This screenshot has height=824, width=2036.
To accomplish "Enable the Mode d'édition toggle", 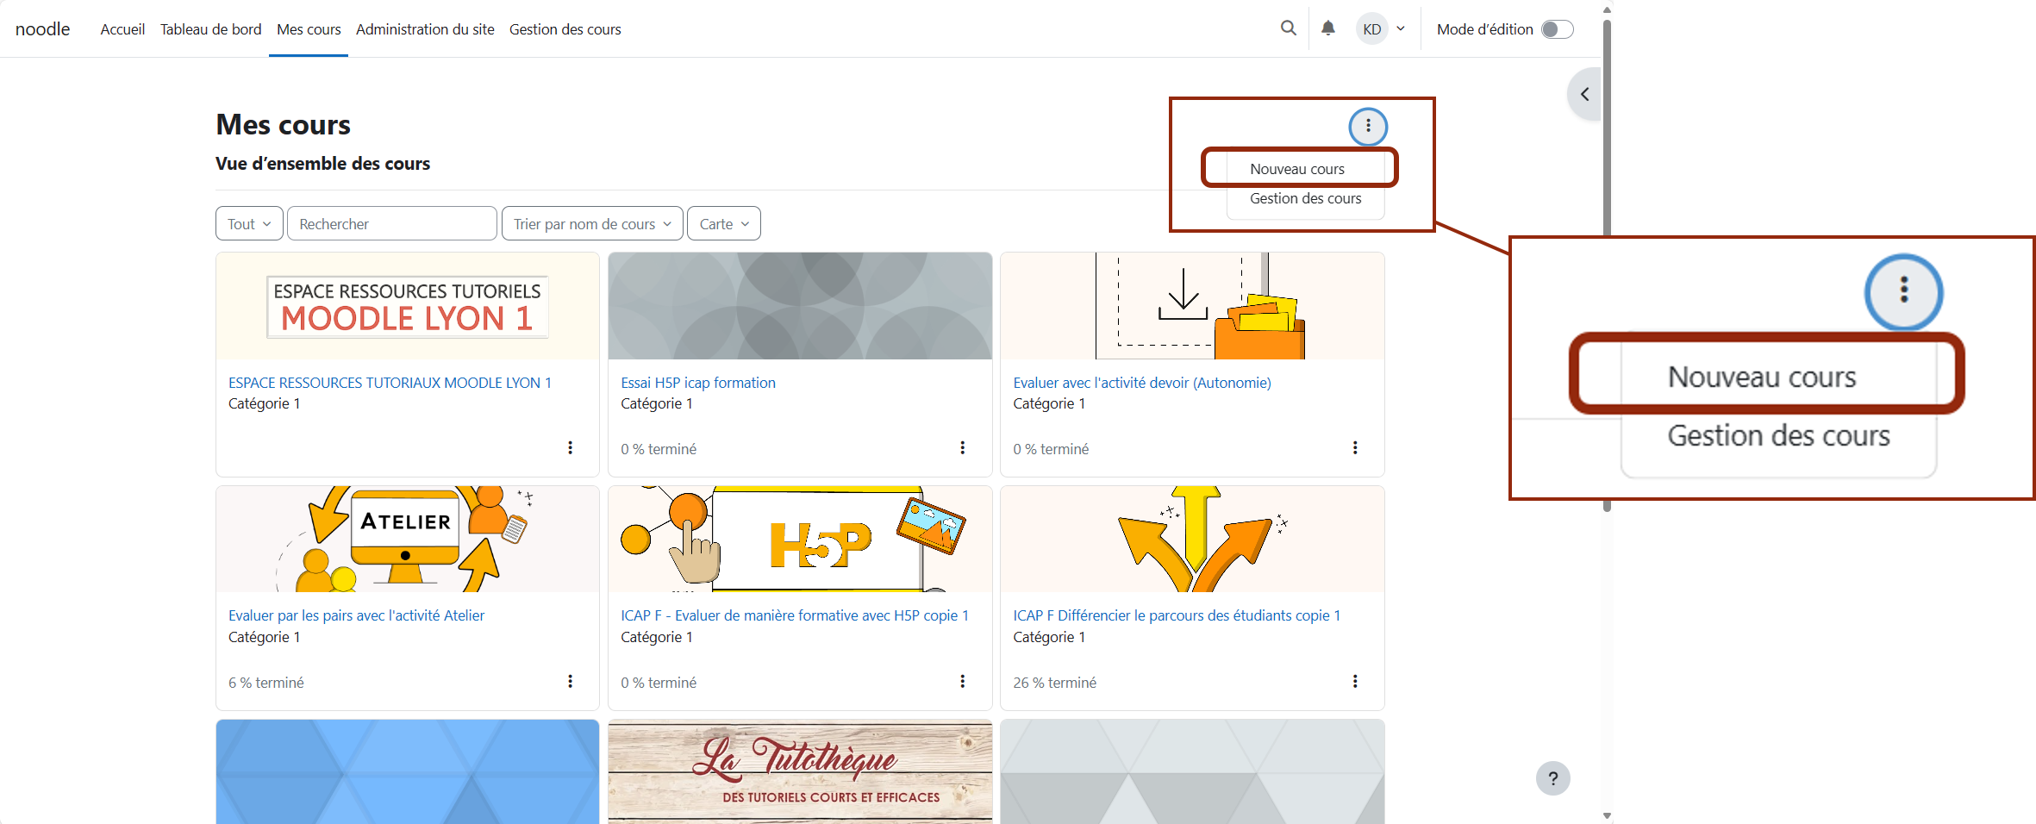I will [1556, 28].
